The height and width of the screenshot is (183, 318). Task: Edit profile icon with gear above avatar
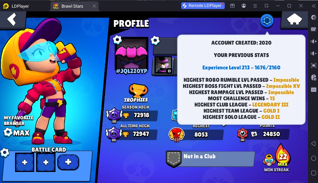click(x=117, y=40)
